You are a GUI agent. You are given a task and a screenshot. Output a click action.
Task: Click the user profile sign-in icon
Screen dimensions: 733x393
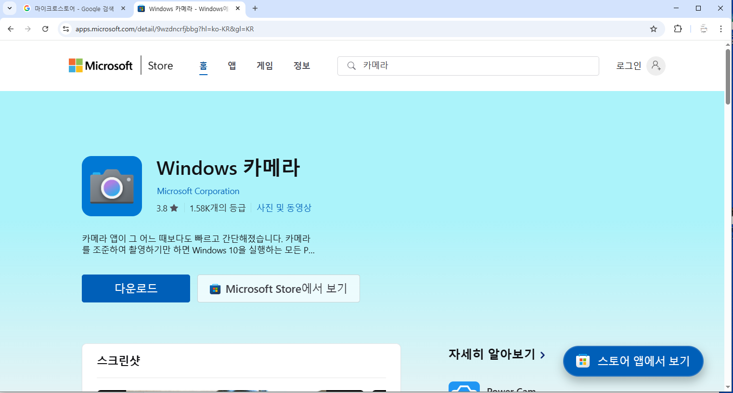(656, 66)
